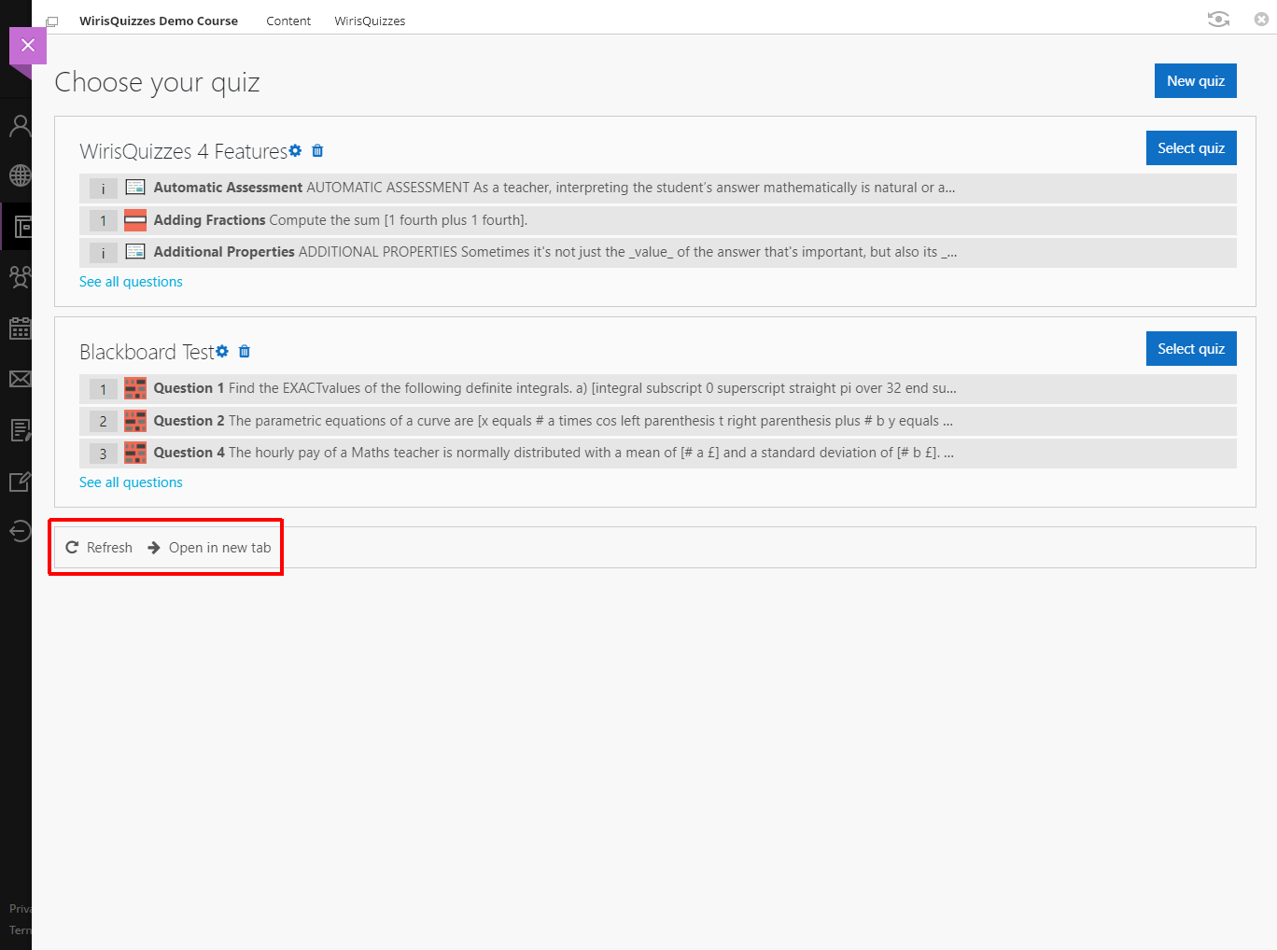Click the Refresh text link
Viewport: 1277px width, 950px height.
click(x=109, y=547)
